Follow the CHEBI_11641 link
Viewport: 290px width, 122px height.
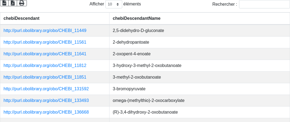pos(45,54)
